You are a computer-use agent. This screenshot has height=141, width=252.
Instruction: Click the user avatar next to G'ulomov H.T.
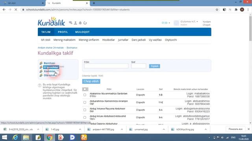pyautogui.click(x=176, y=23)
